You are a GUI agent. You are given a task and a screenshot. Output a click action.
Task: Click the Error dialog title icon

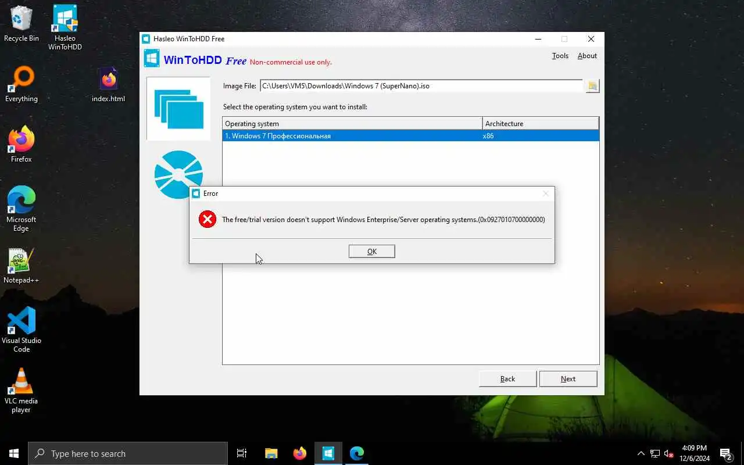(x=196, y=194)
